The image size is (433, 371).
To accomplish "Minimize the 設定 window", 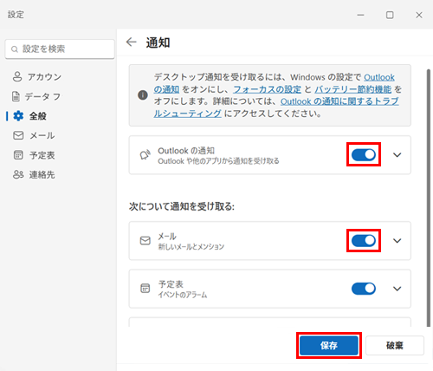I will click(360, 15).
